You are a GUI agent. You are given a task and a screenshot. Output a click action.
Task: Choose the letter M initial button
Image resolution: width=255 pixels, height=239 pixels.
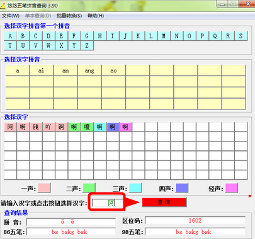(164, 36)
